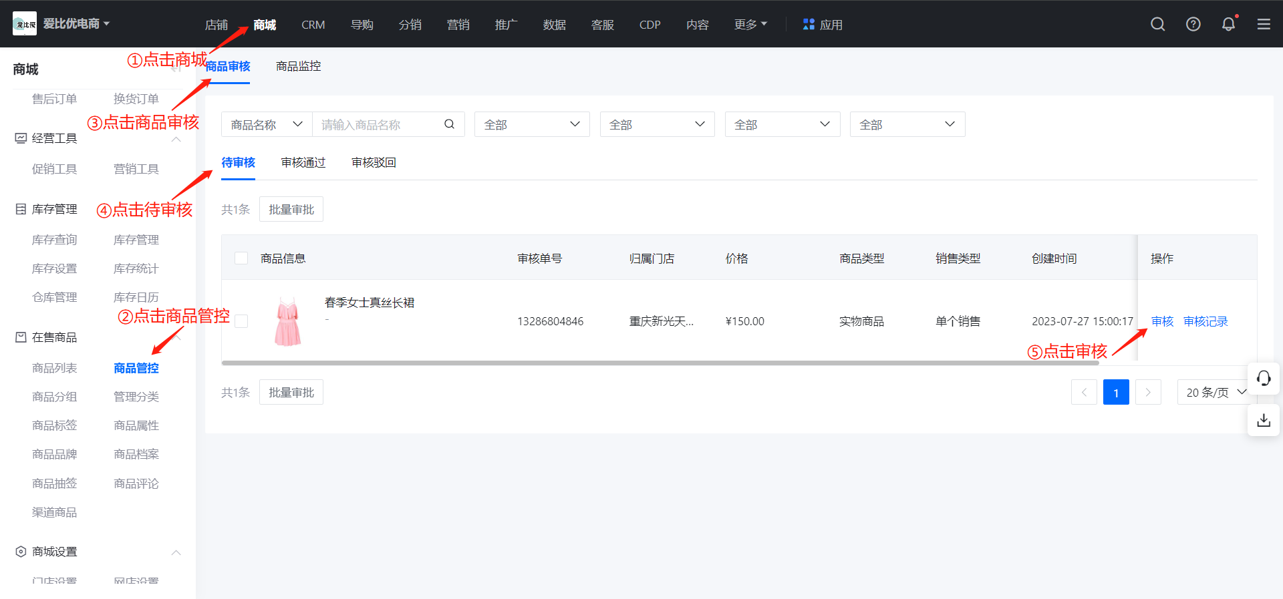Click the pink dress product thumbnail
Viewport: 1283px width, 599px height.
click(x=288, y=321)
